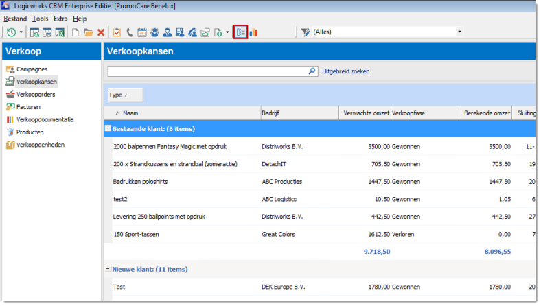Focus the Verkoopkansen search field
Image resolution: width=541 pixels, height=306 pixels.
tap(207, 71)
